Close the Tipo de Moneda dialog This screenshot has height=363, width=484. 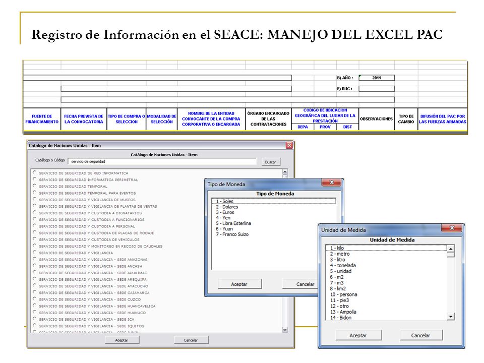332,183
